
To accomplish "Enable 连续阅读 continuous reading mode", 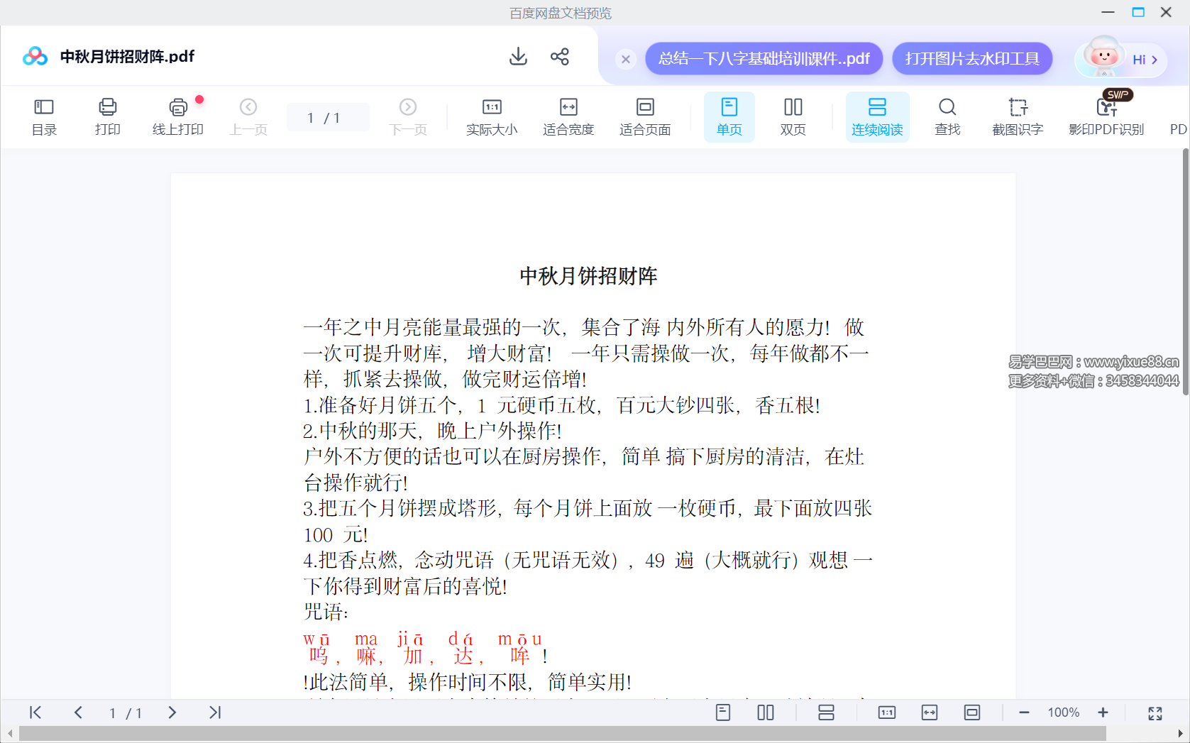I will (x=877, y=116).
